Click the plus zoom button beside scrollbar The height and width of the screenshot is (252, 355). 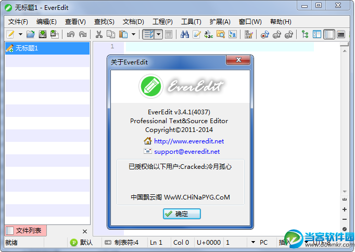(345, 209)
